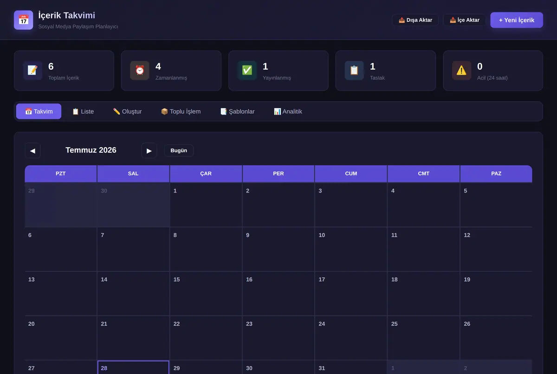557x374 pixels.
Task: Open the Şablonlar tab
Action: click(x=237, y=111)
